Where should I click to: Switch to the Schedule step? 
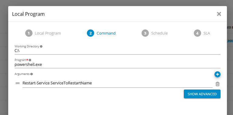tap(159, 33)
